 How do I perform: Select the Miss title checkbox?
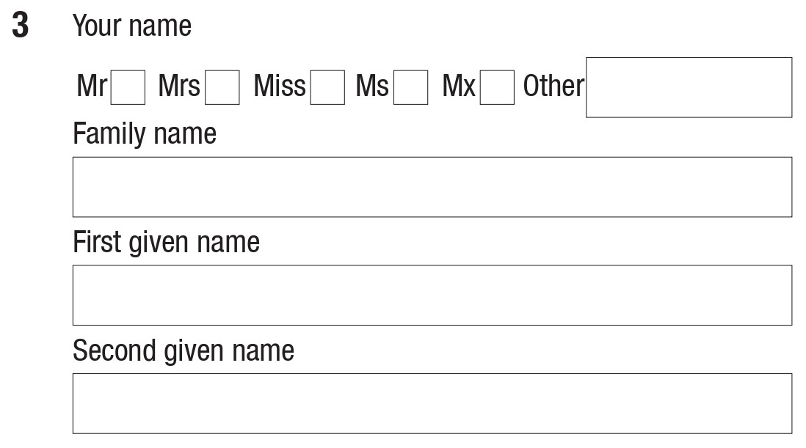click(327, 87)
